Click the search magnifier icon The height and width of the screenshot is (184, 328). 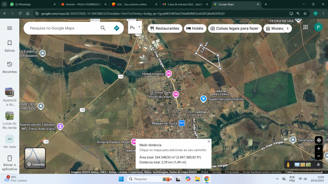point(103,28)
